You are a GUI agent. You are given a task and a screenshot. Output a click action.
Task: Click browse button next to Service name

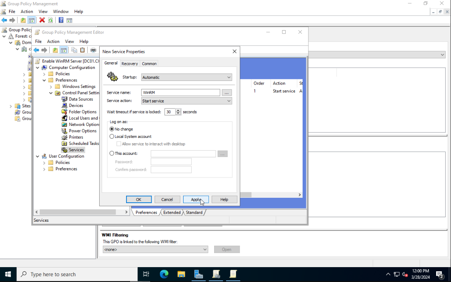coord(227,93)
